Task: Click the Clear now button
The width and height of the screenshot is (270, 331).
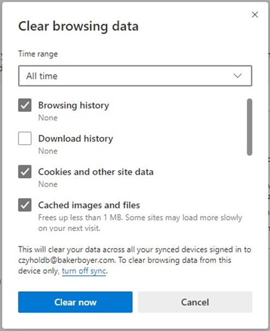Action: click(x=75, y=302)
